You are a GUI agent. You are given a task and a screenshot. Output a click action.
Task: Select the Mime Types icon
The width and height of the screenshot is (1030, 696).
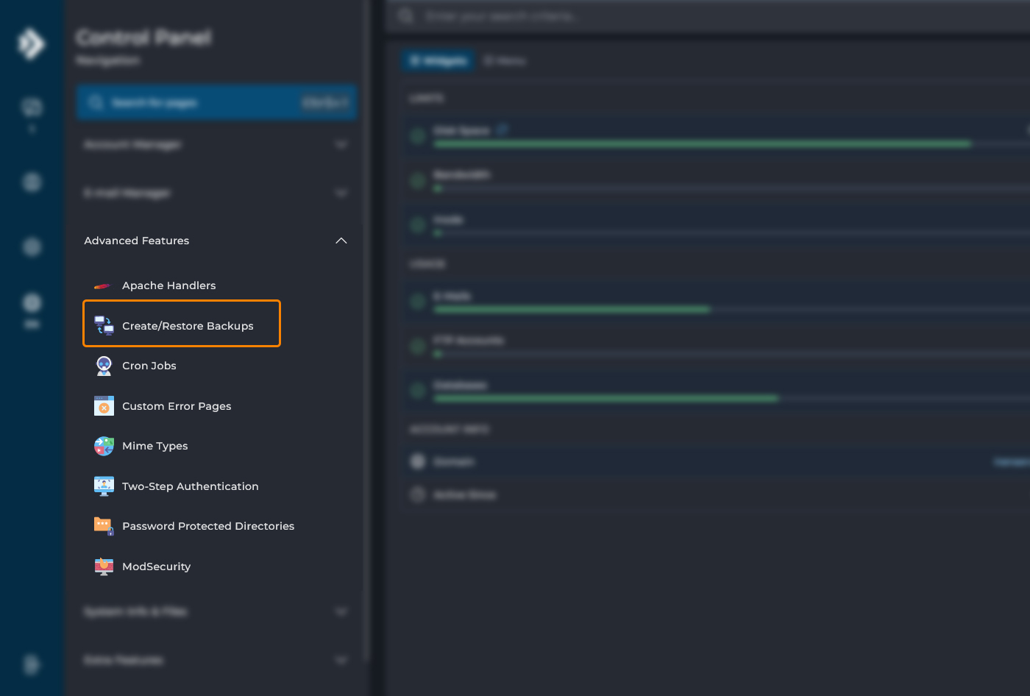(103, 446)
